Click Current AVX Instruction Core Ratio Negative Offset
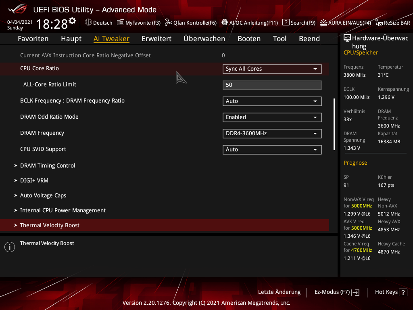 pos(86,55)
